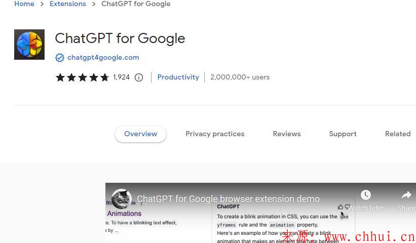
Task: Click the verified publisher badge icon
Action: [60, 58]
